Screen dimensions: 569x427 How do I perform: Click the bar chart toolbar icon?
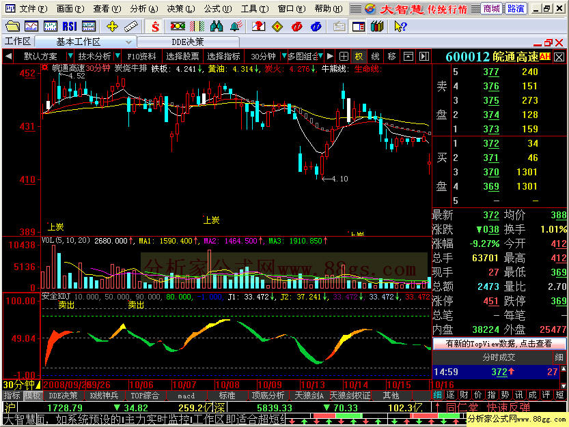coord(51,27)
